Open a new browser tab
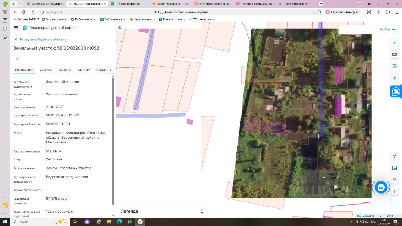The height and width of the screenshot is (226, 402). 321,4
